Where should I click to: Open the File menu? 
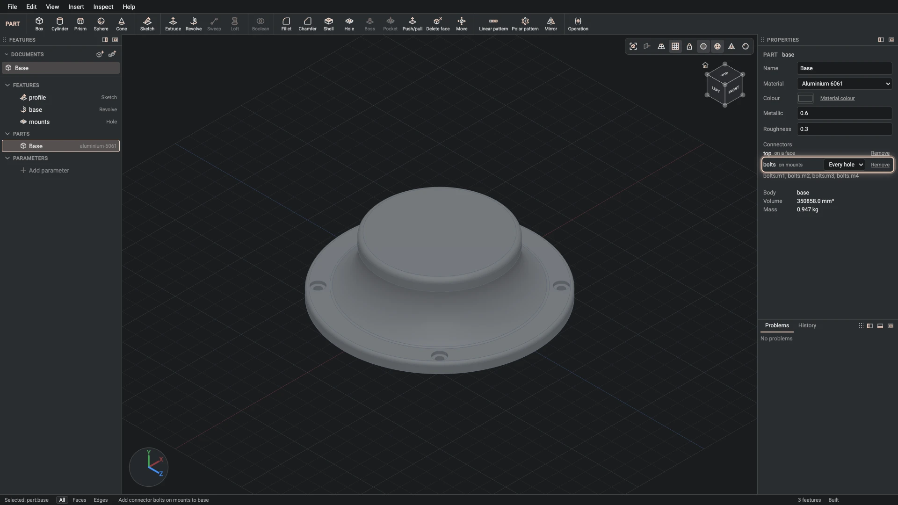[x=12, y=7]
